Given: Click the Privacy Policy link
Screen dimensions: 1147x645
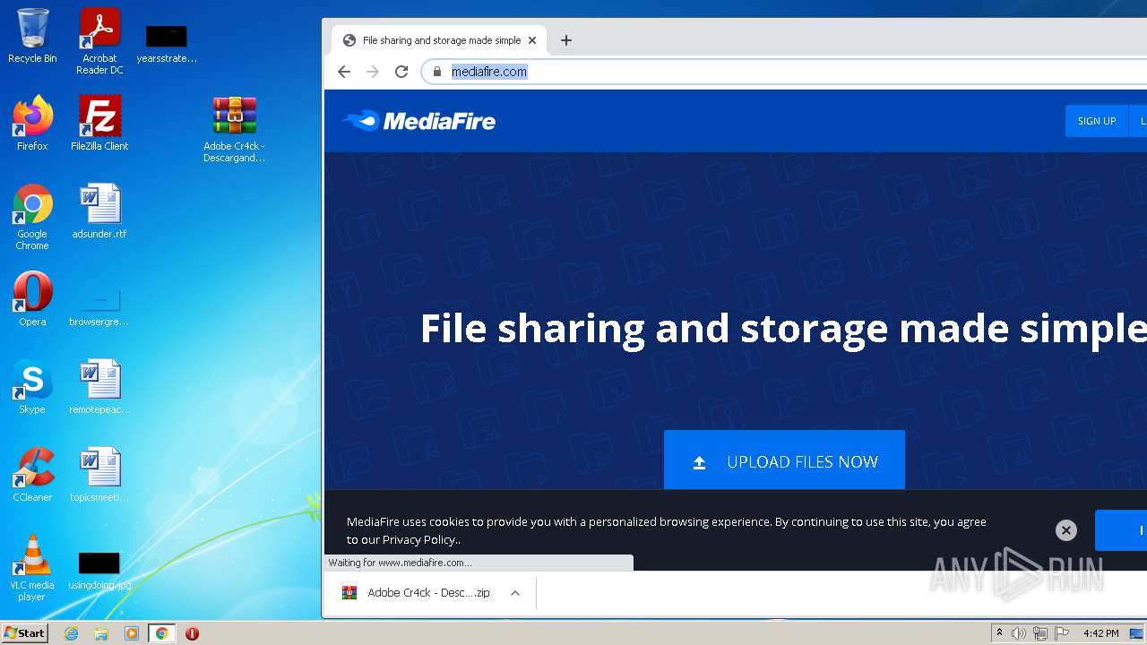Looking at the screenshot, I should (419, 539).
